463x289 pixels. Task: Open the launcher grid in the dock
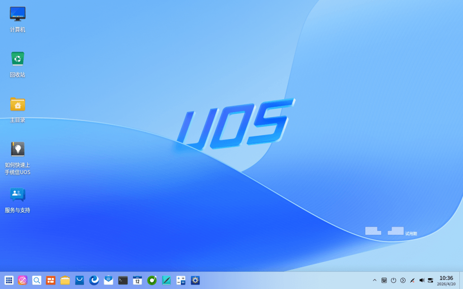(x=9, y=280)
